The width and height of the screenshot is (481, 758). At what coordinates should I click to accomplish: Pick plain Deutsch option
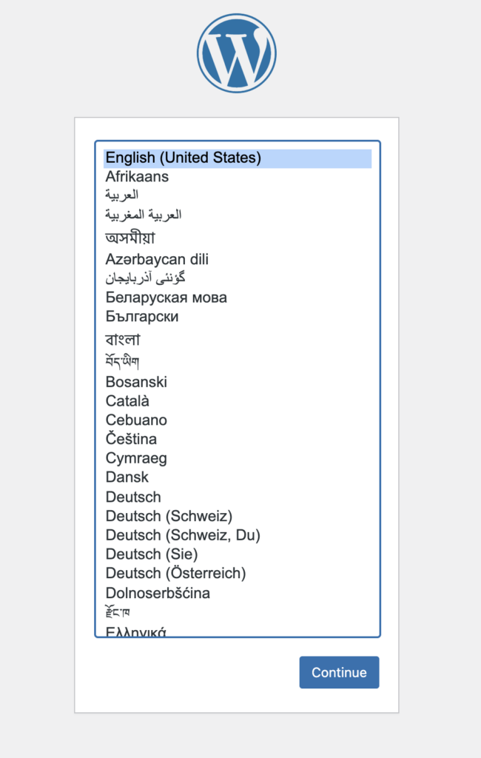tap(133, 497)
